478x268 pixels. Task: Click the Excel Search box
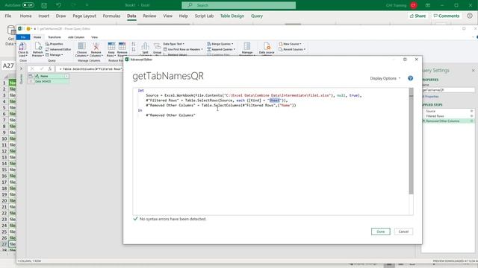point(239,5)
